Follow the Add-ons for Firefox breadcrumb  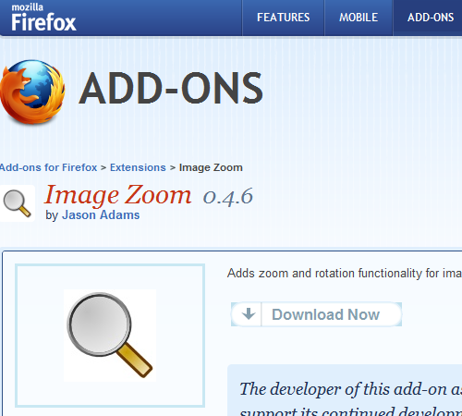coord(48,167)
